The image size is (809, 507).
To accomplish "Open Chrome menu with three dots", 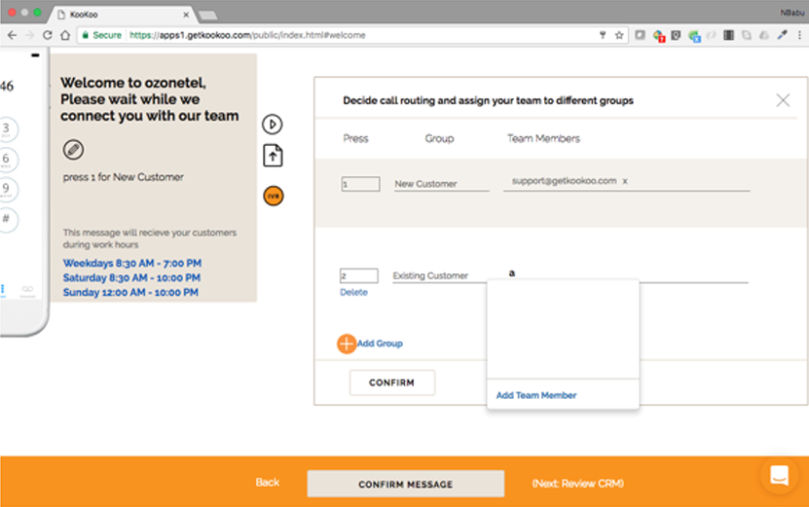I will click(799, 35).
